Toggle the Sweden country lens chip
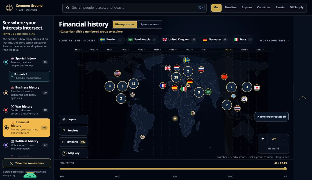Image resolution: width=312 pixels, height=180 pixels. (x=111, y=40)
